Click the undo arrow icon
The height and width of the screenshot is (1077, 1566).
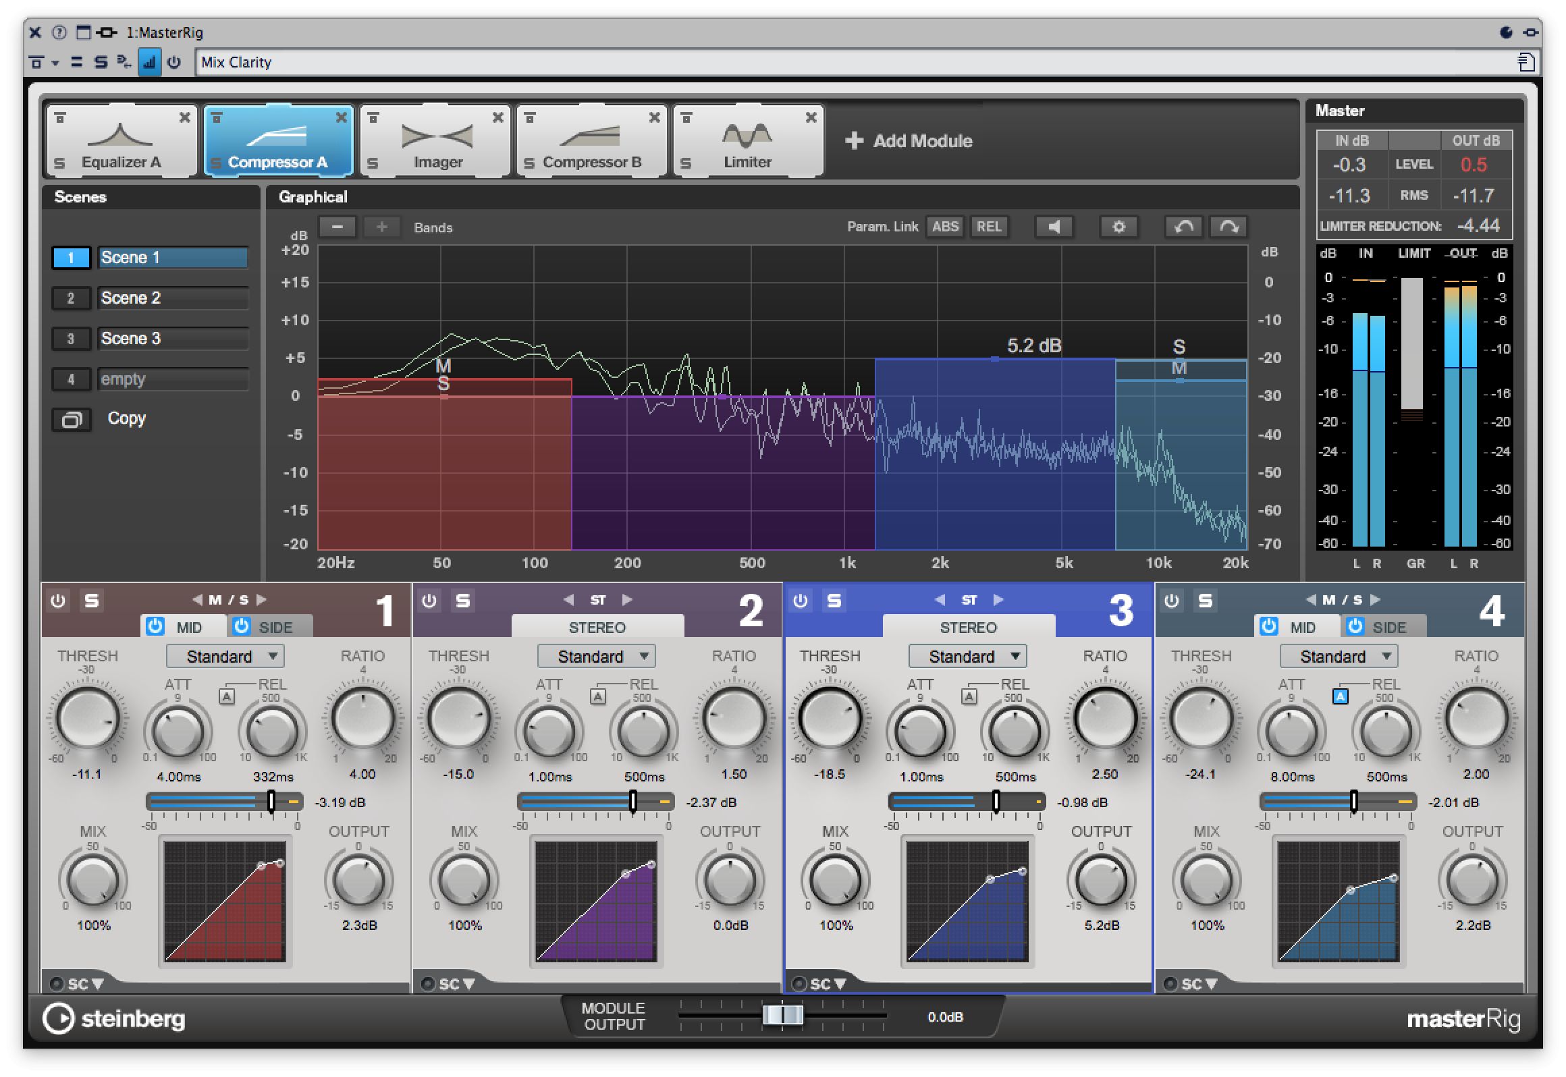coord(1183,227)
